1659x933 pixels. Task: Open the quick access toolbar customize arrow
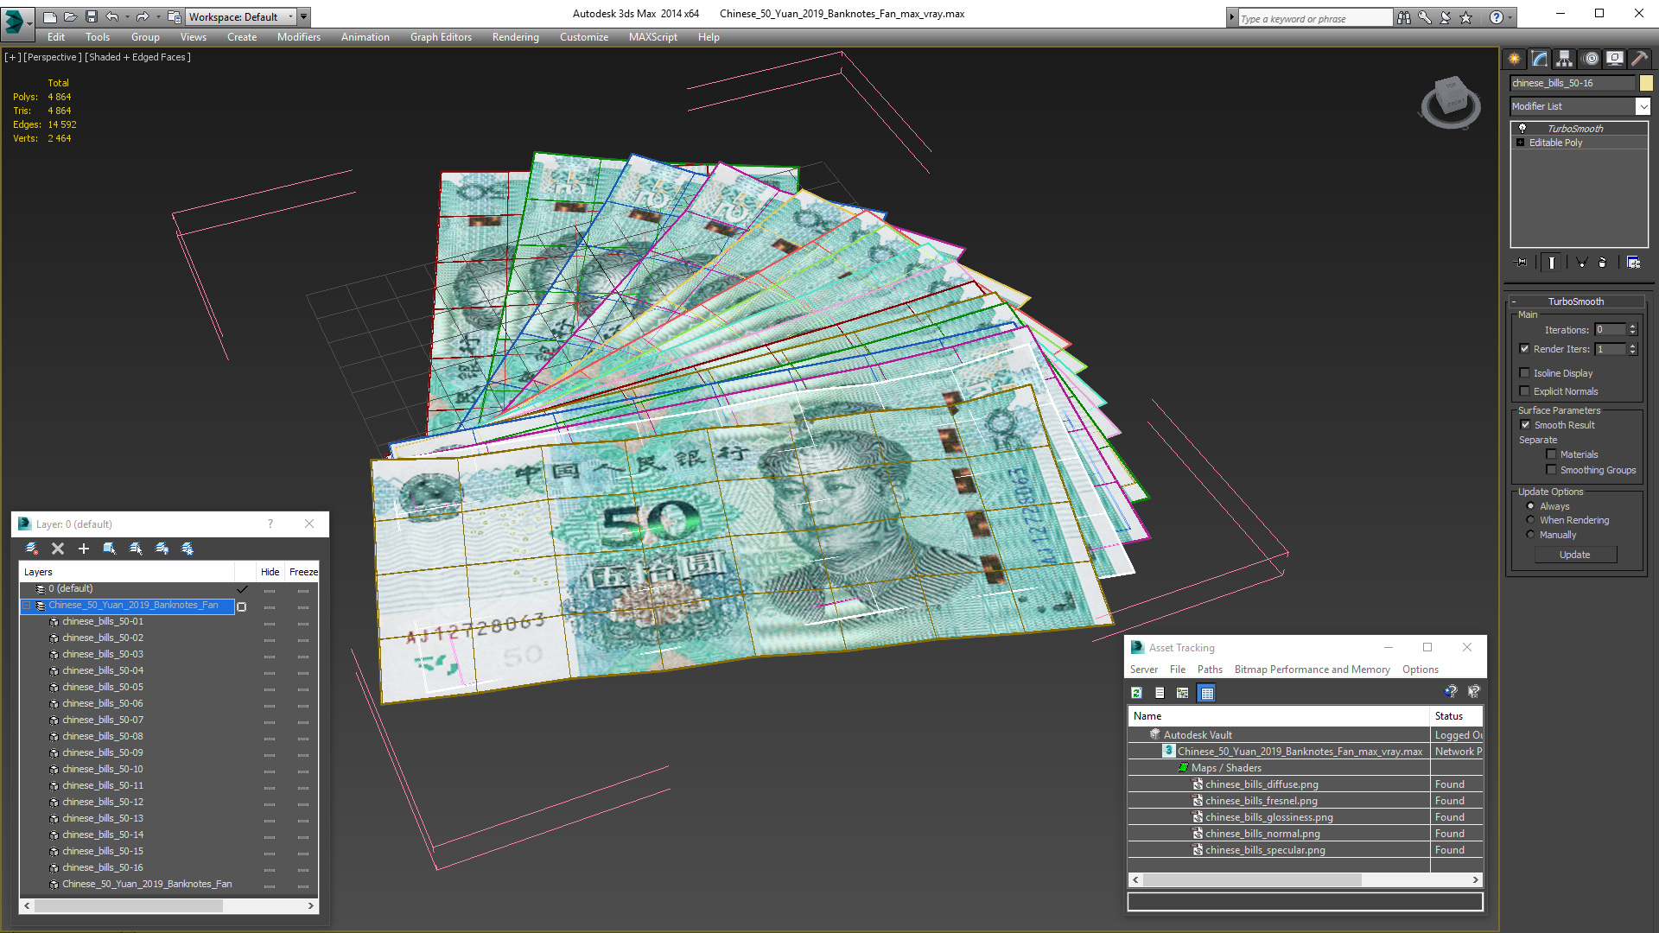pyautogui.click(x=304, y=16)
